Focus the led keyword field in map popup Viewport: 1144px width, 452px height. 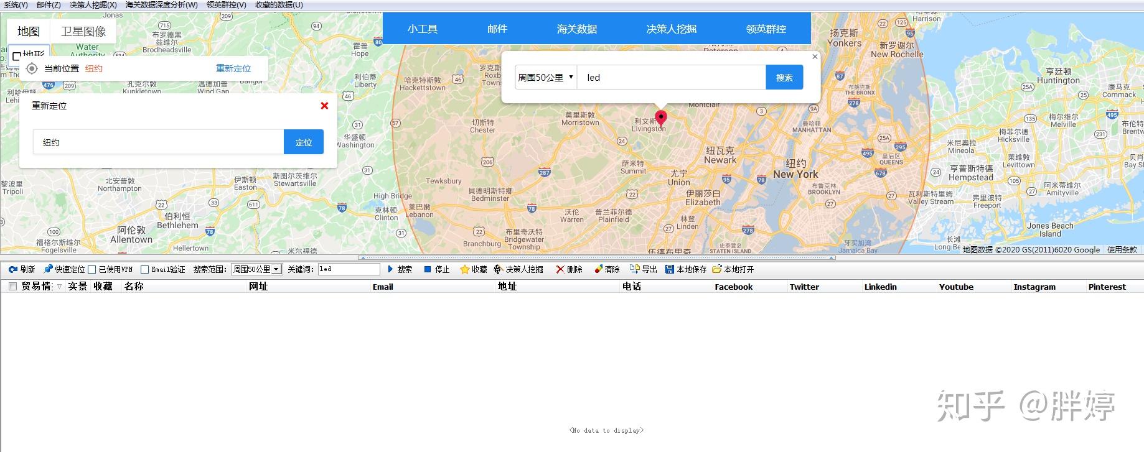click(x=672, y=77)
